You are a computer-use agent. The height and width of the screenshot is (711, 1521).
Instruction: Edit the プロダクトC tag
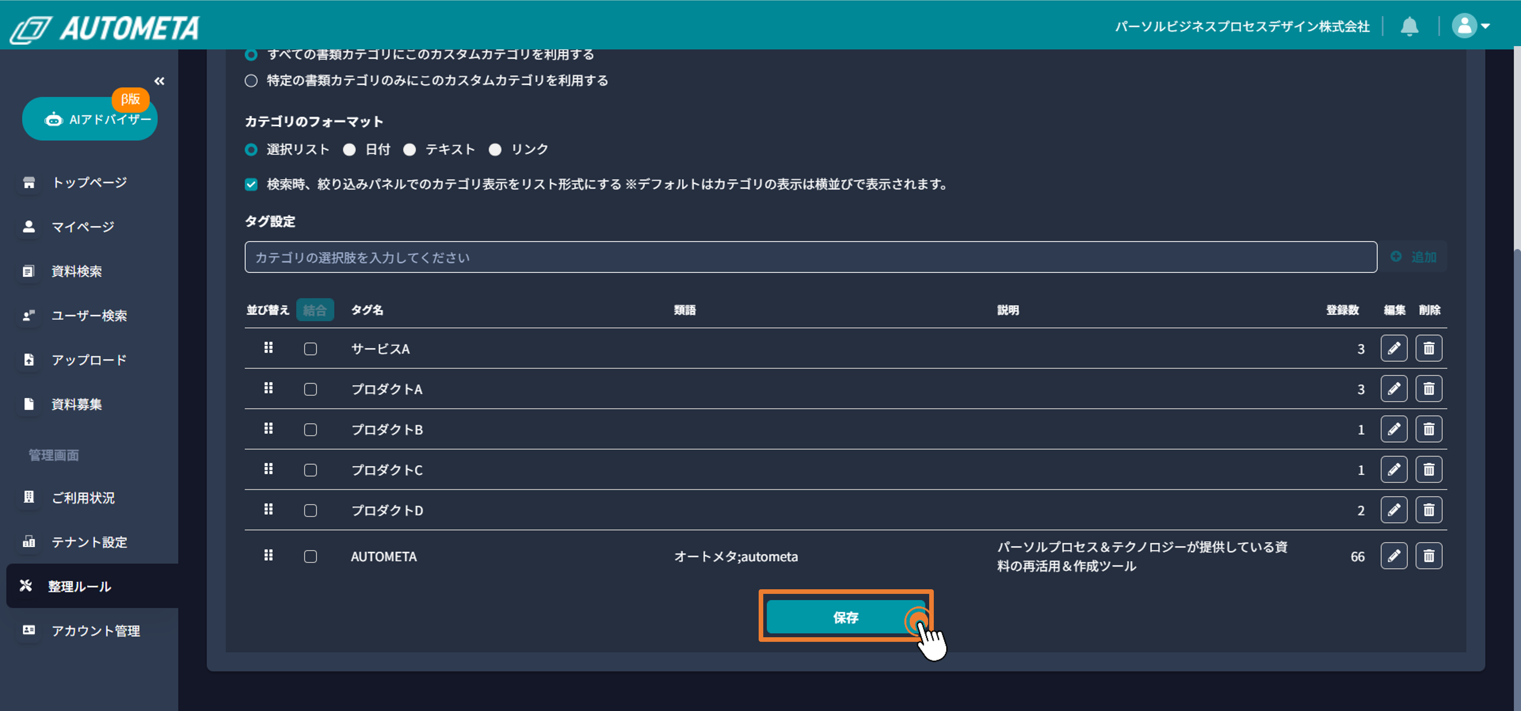(x=1393, y=469)
